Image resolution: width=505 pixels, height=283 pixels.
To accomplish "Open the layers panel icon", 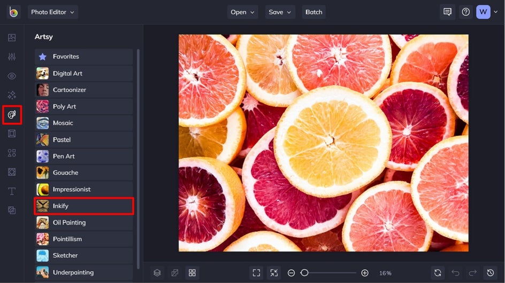I will (x=157, y=273).
